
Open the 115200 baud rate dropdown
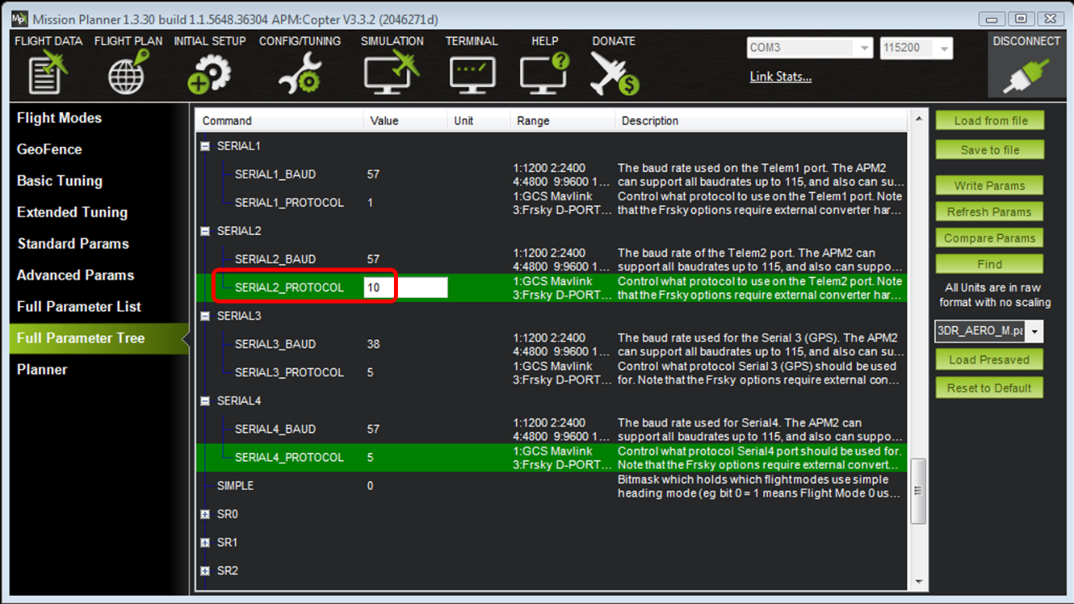[944, 49]
